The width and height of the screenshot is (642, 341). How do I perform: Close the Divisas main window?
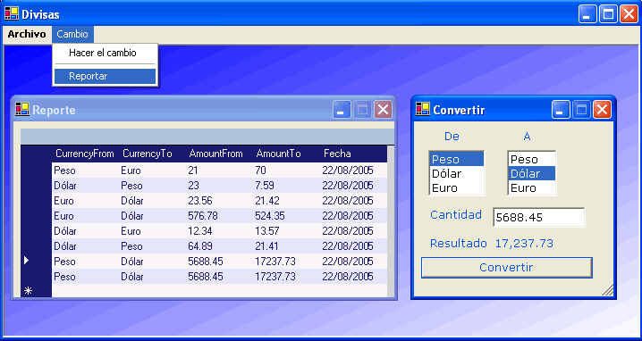pos(629,14)
